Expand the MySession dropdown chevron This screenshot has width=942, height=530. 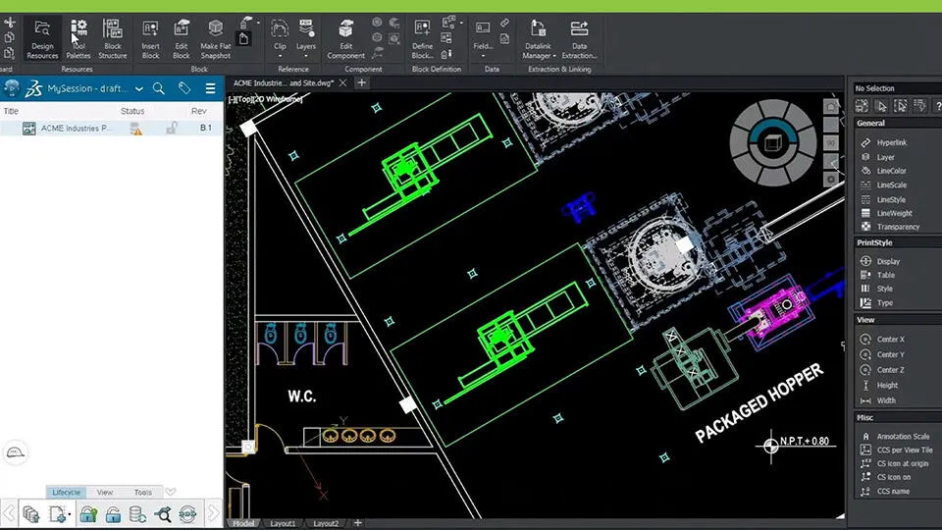pos(138,89)
